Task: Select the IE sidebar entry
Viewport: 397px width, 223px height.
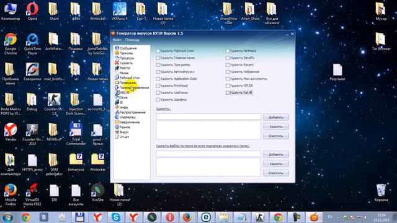Action: pos(118,102)
